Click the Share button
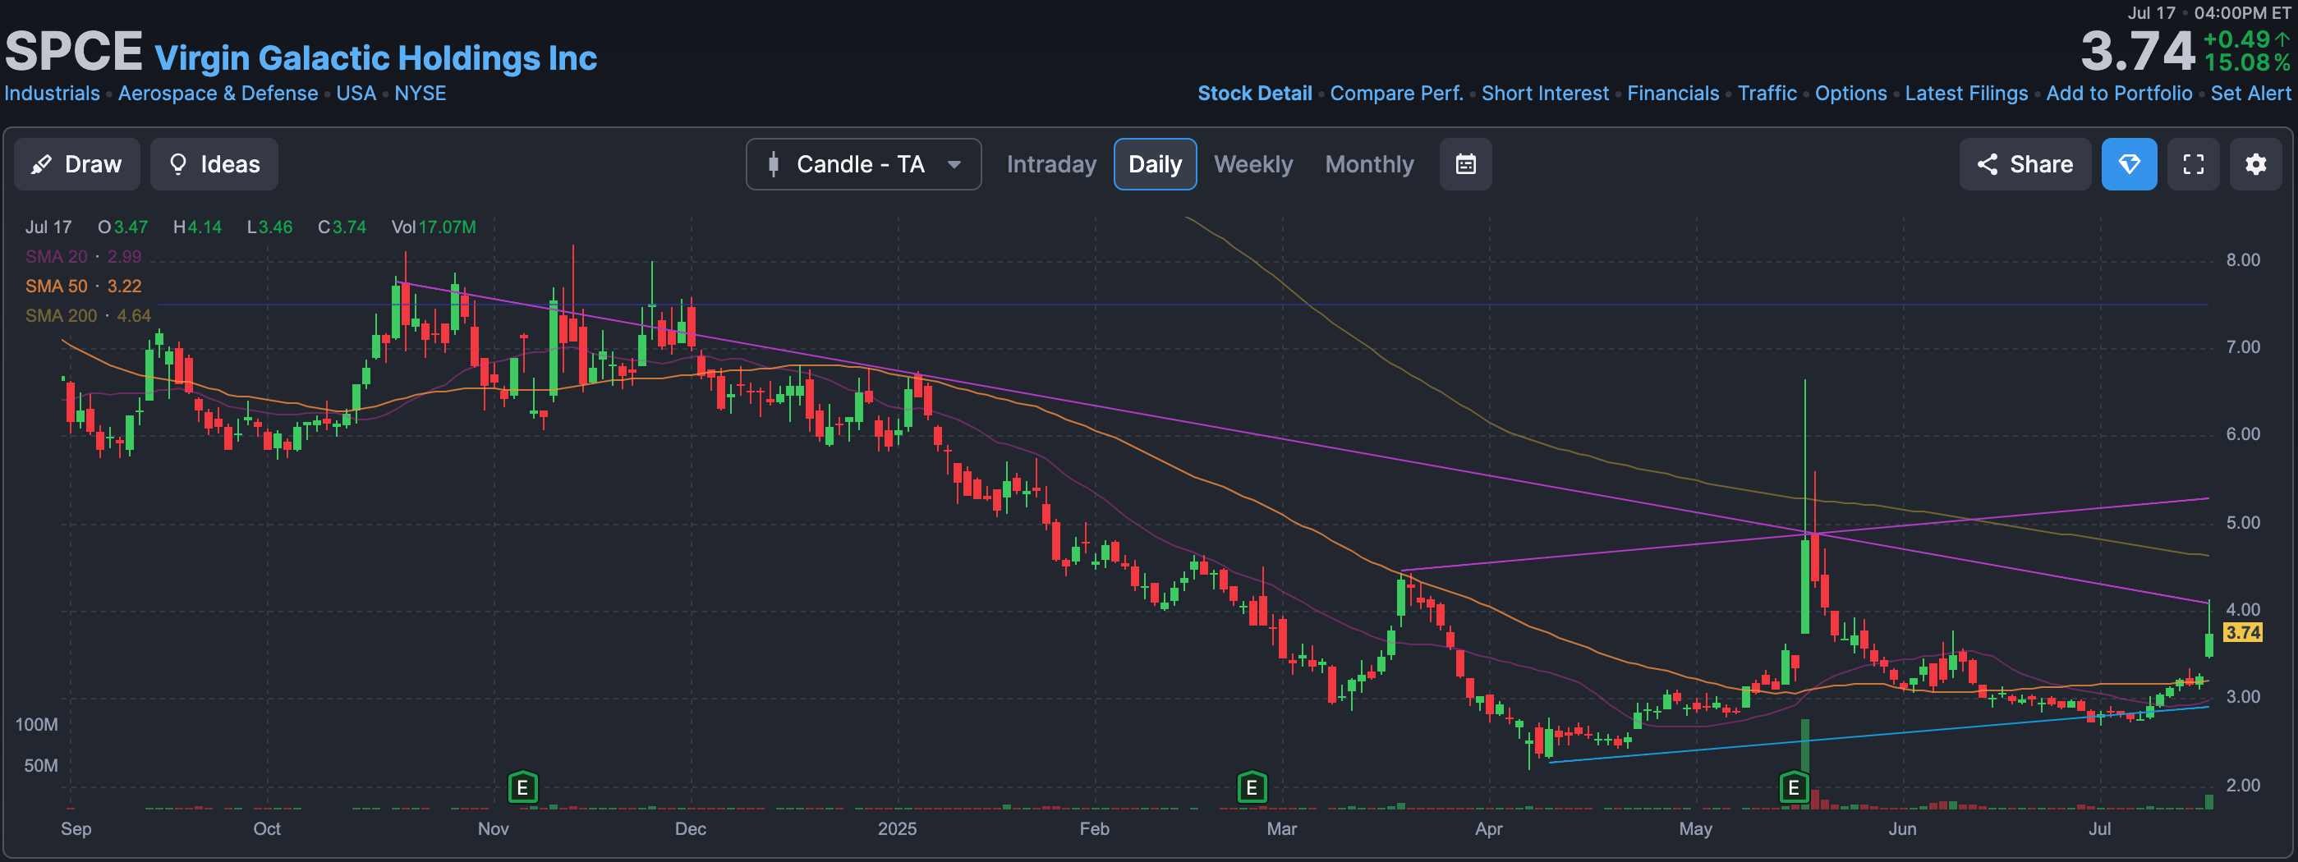The width and height of the screenshot is (2298, 862). point(2025,164)
